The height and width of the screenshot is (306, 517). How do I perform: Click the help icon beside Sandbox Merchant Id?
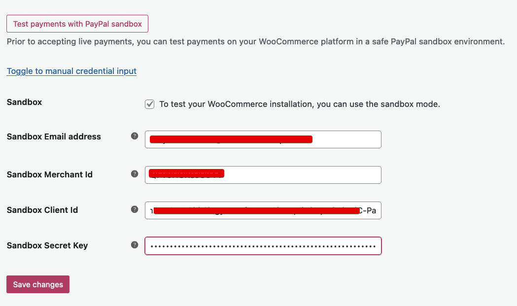click(134, 173)
